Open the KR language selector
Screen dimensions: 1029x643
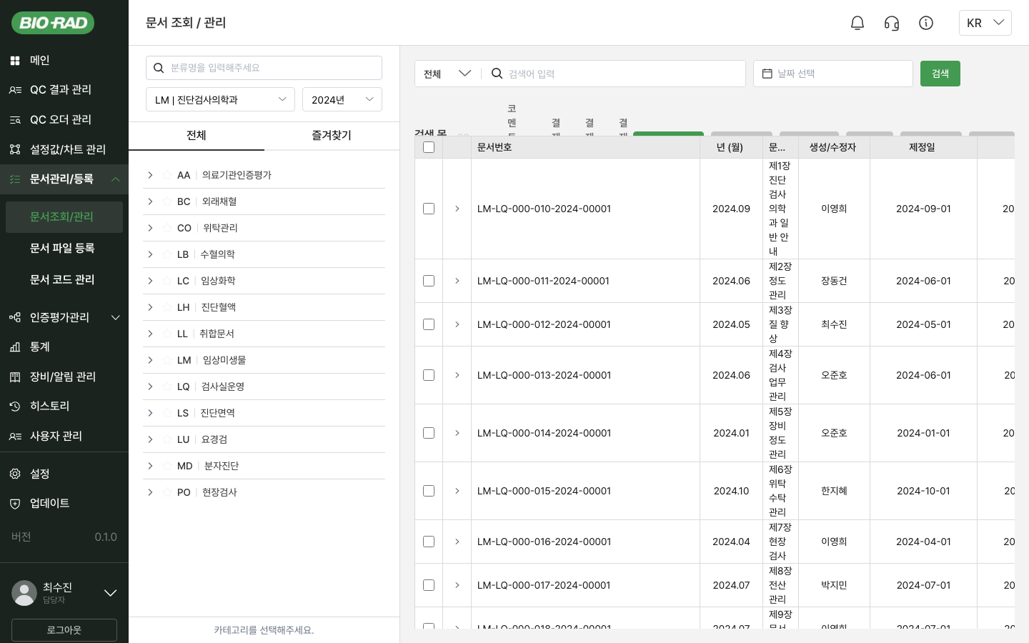[985, 23]
